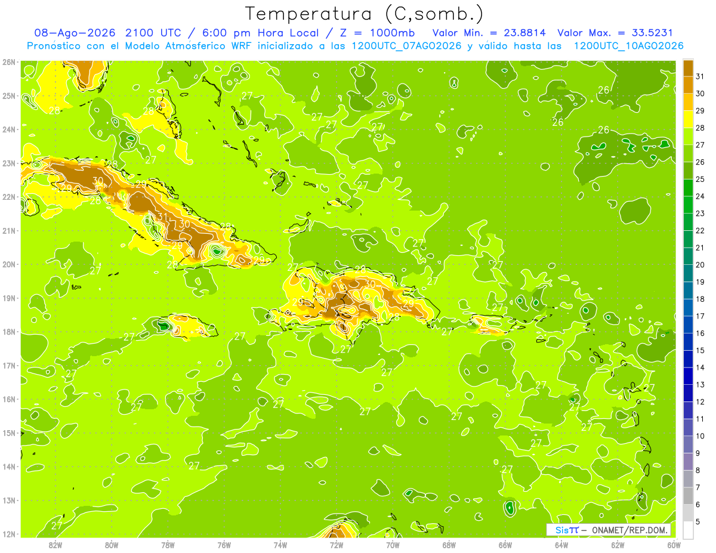
Task: Click the legend scale value 14
Action: (700, 367)
